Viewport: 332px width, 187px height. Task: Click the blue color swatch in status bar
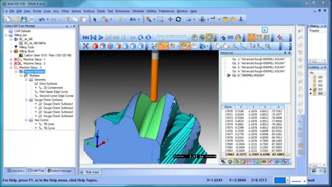(x=280, y=180)
